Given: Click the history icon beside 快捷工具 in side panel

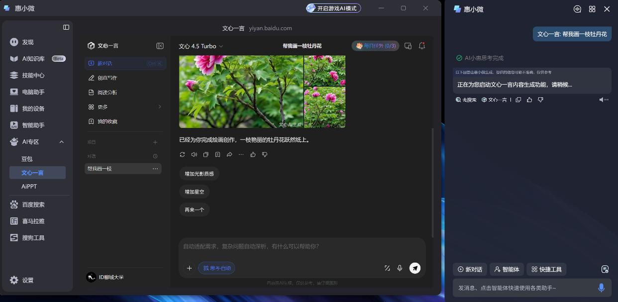Looking at the screenshot, I should [x=605, y=269].
